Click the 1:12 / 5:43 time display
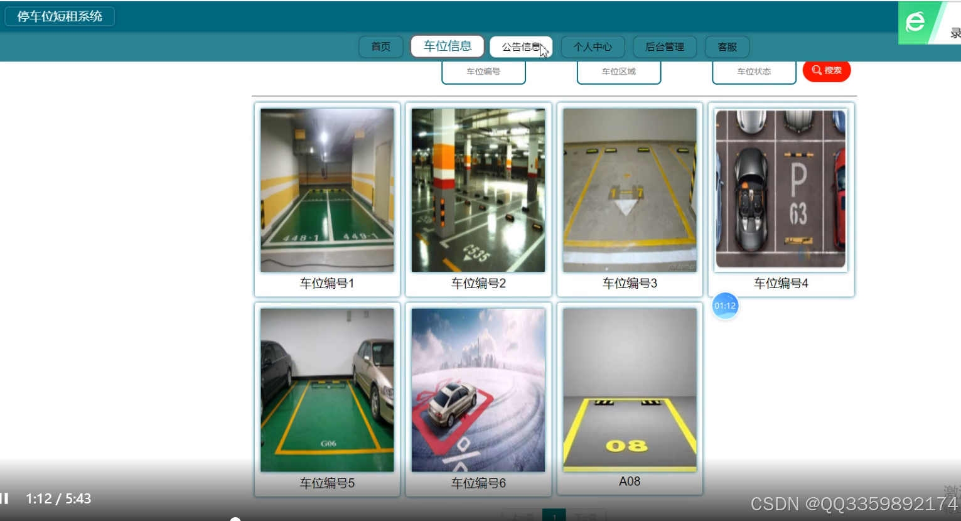 pos(58,498)
